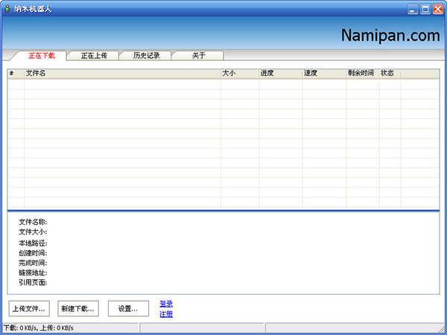Click the 大小 column header

(x=239, y=74)
